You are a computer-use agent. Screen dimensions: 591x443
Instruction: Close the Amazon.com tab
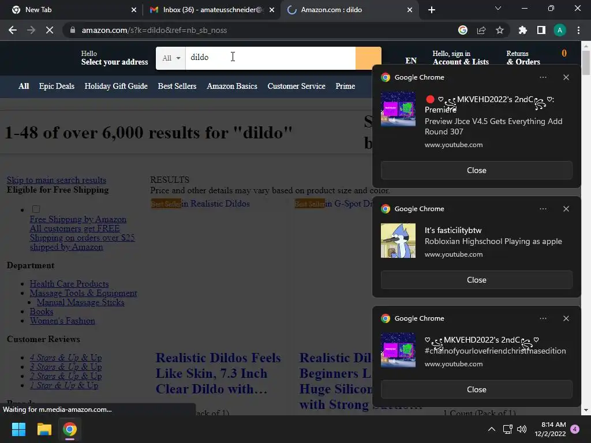410,10
